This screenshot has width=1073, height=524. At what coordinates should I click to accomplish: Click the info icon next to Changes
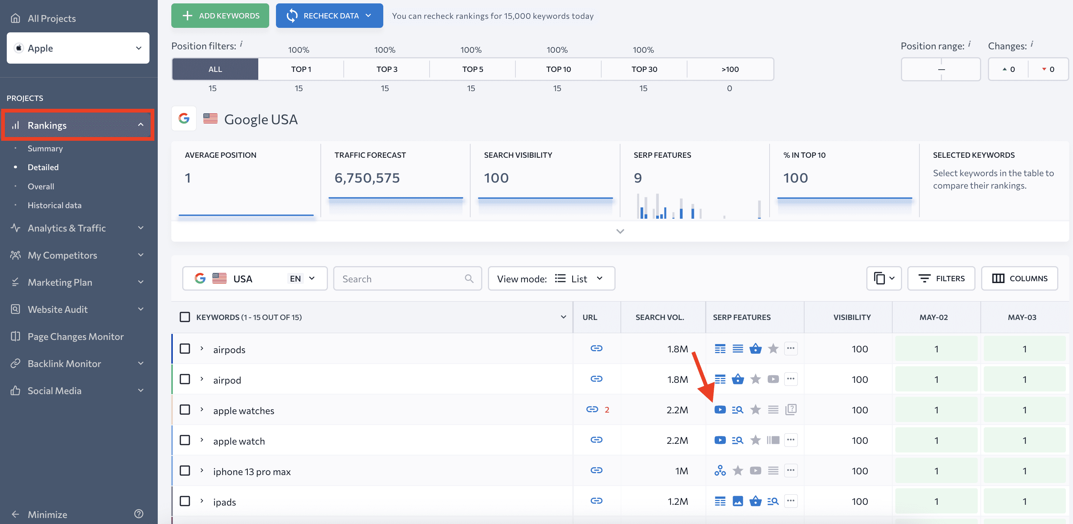click(1032, 44)
